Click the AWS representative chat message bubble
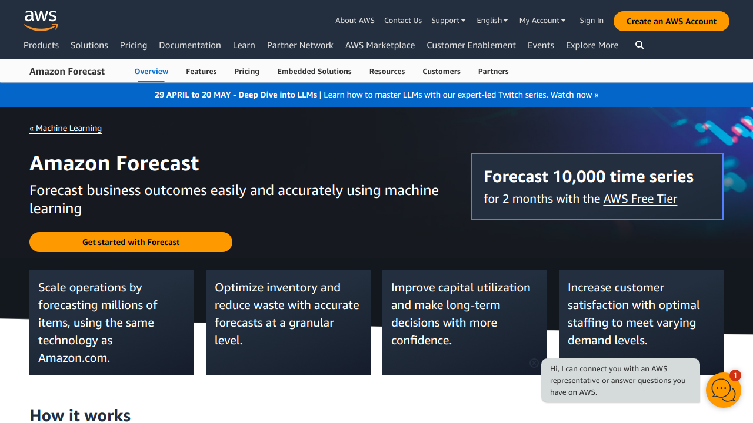The image size is (753, 423). click(x=621, y=381)
